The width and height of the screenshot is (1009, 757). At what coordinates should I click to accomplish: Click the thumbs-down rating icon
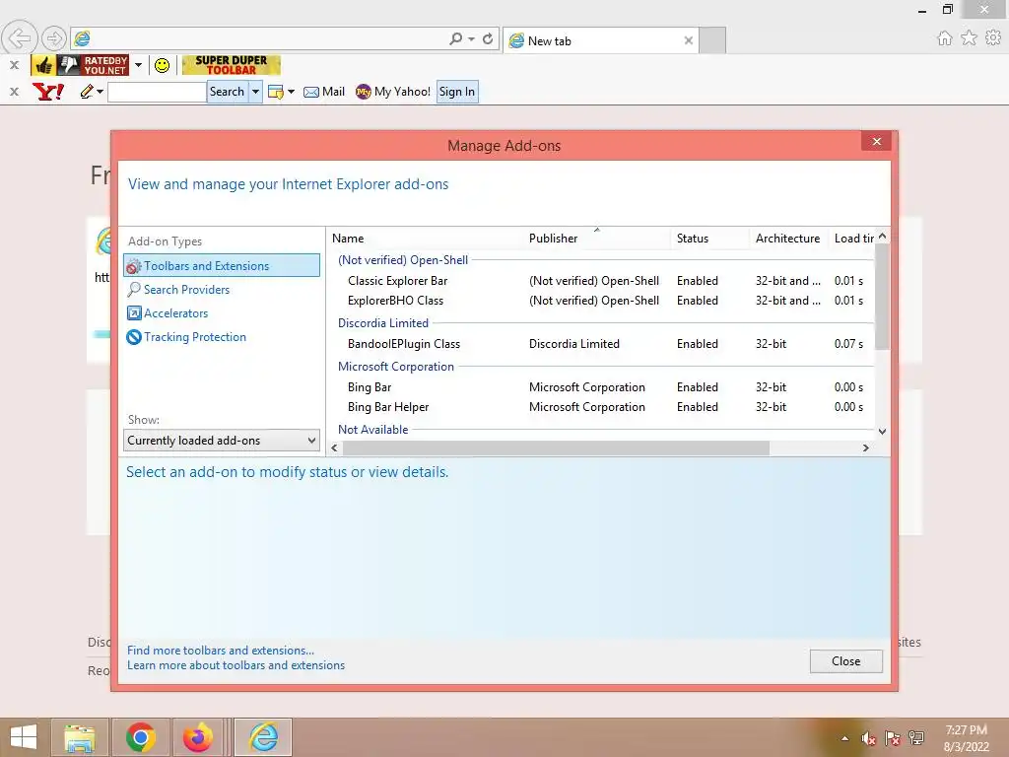tap(68, 65)
